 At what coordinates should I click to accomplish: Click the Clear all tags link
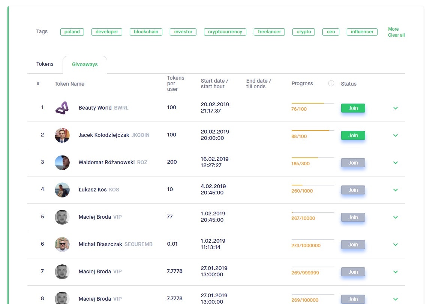[x=396, y=35]
